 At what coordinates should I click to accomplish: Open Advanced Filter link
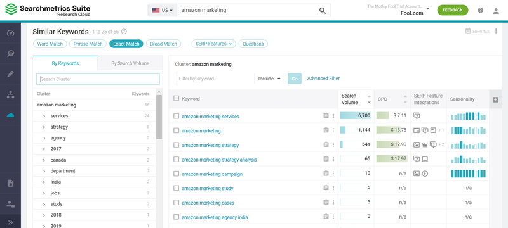tap(323, 78)
